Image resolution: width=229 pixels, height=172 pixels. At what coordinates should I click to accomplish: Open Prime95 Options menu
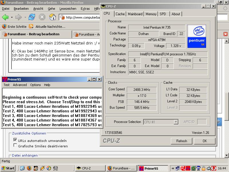click(x=35, y=85)
